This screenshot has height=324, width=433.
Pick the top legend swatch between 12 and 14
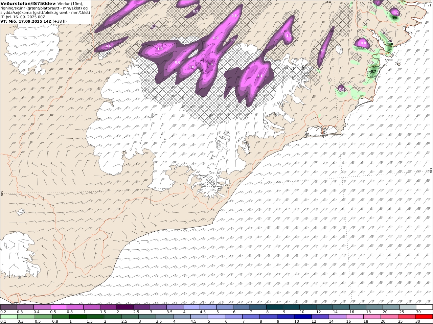tap(324, 307)
